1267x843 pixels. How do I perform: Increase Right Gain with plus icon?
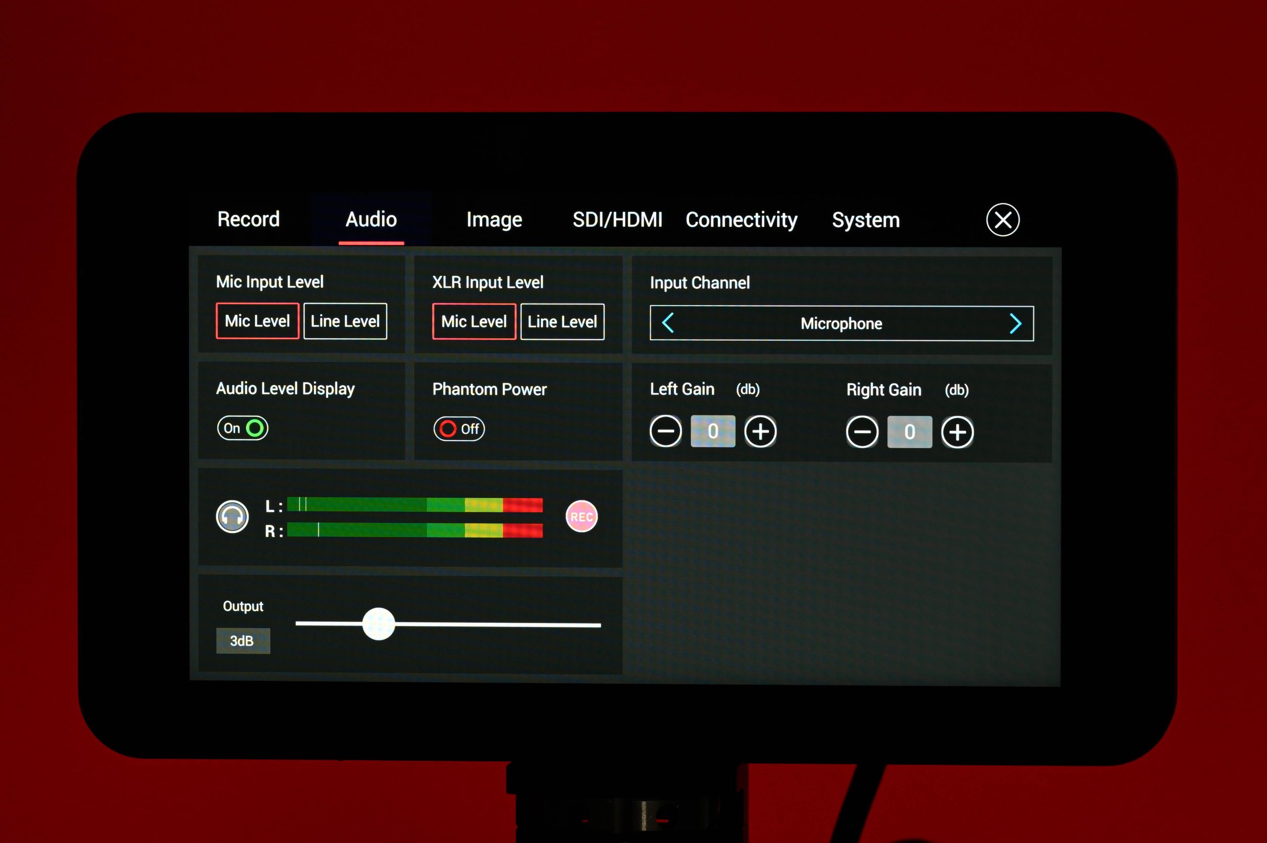pyautogui.click(x=957, y=432)
